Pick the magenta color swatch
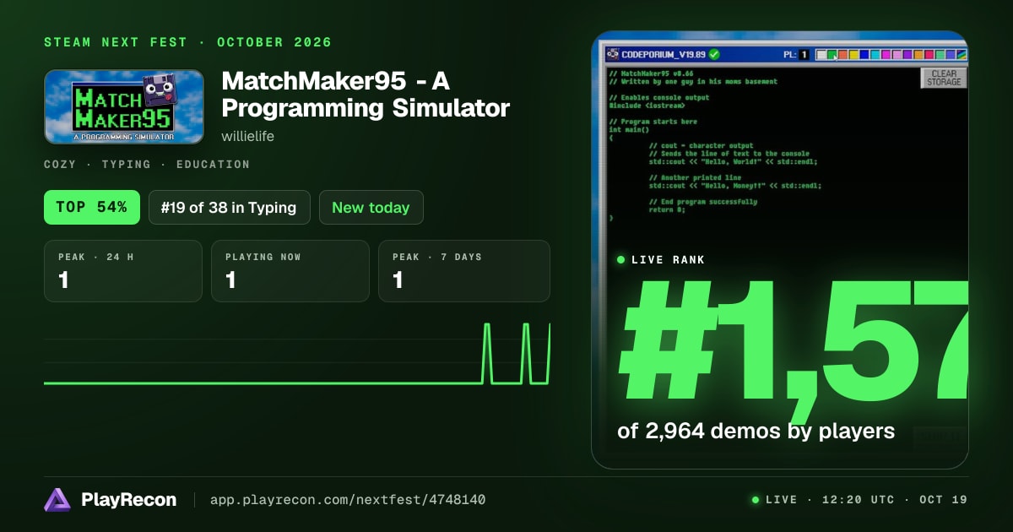 (886, 55)
